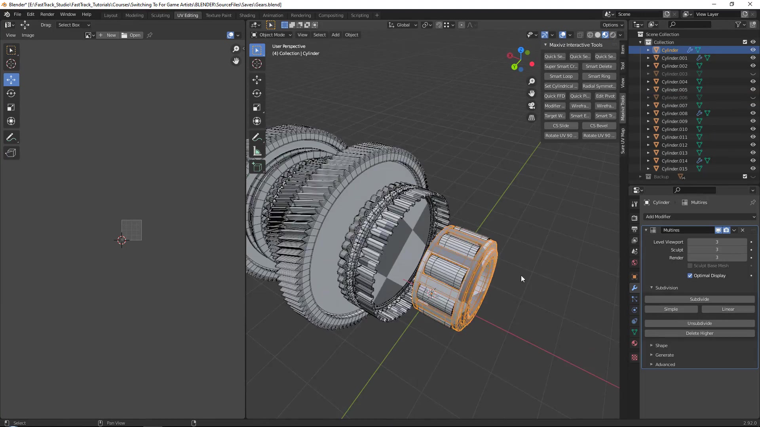Viewport: 760px width, 427px height.
Task: Hide Cylinder.001 in the outliner
Action: coord(753,58)
